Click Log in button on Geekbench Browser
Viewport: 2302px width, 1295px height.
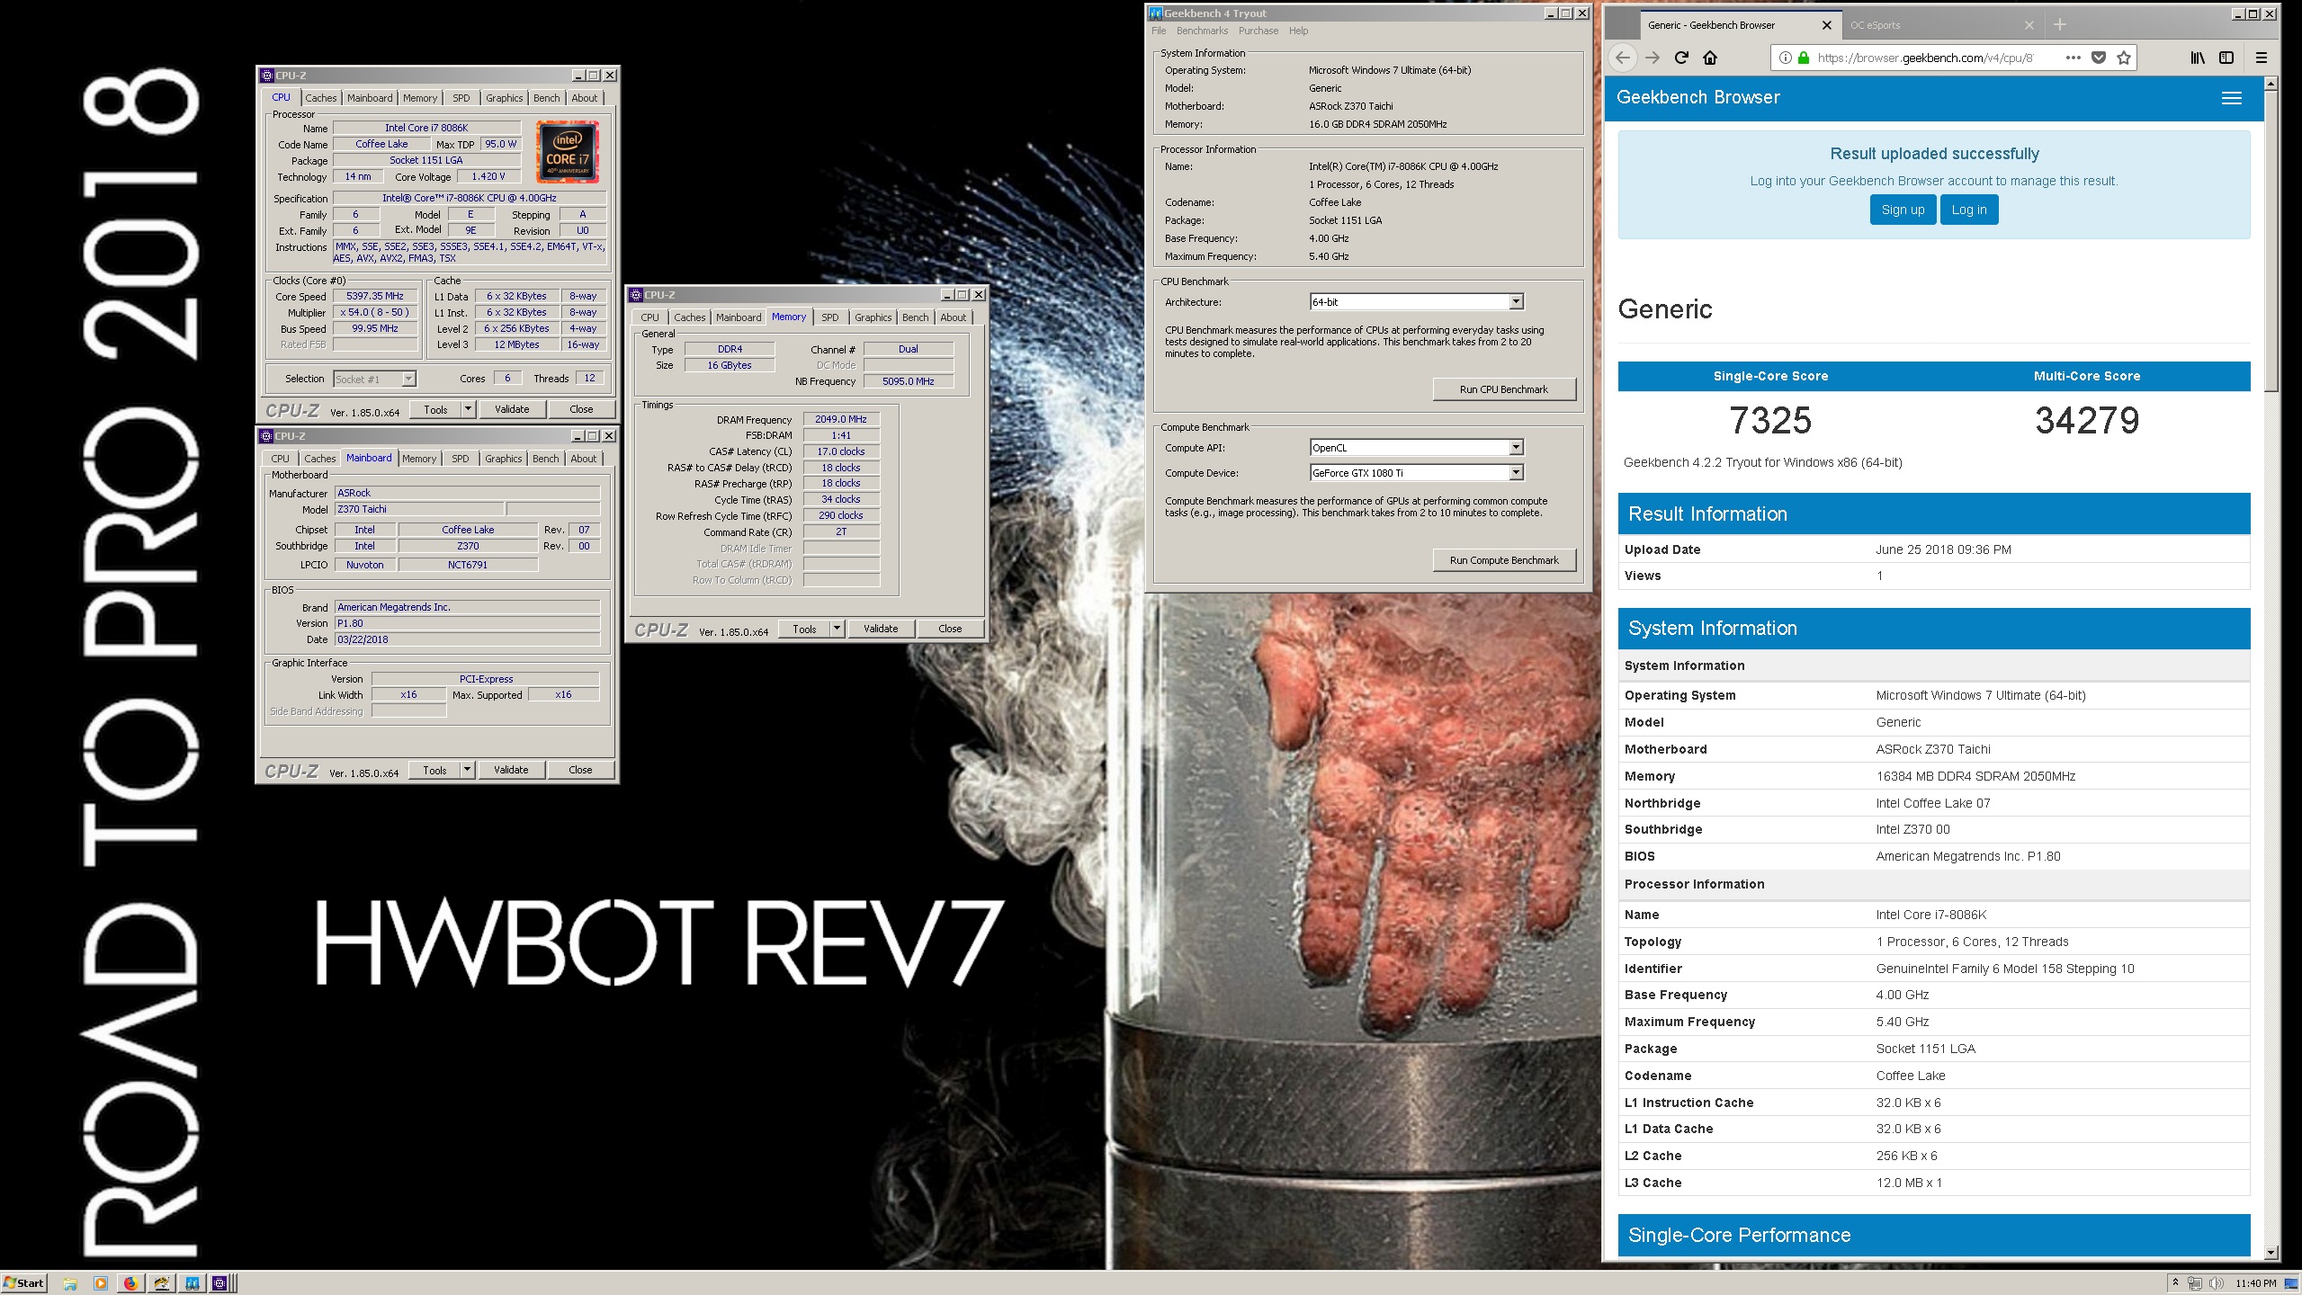[1968, 210]
